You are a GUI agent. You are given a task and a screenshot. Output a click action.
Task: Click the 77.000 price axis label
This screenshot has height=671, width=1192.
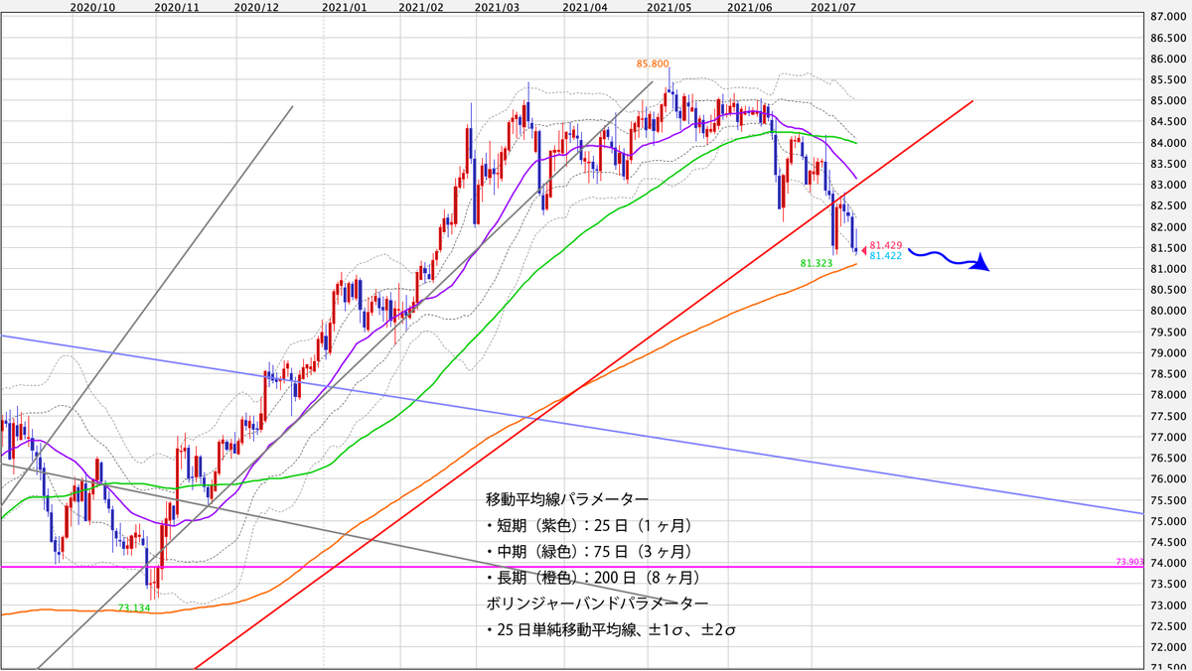click(x=1170, y=438)
